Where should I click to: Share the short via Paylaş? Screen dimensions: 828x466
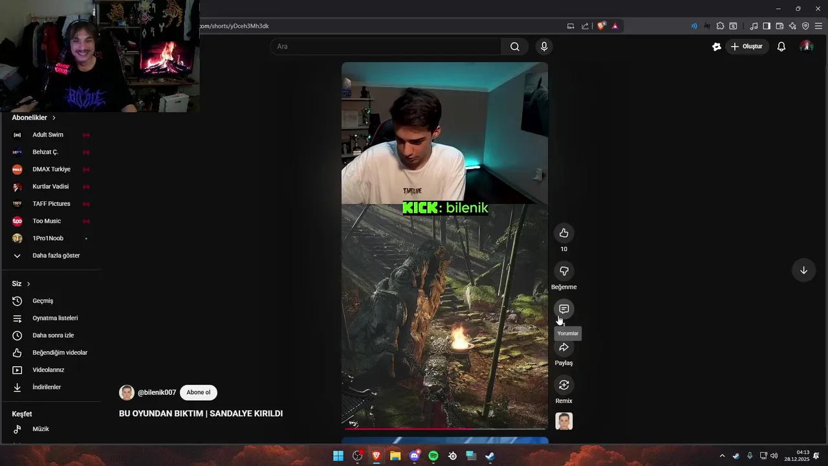click(563, 347)
